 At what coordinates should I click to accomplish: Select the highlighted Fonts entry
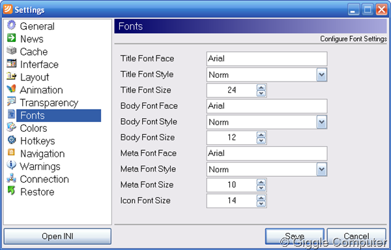point(59,116)
